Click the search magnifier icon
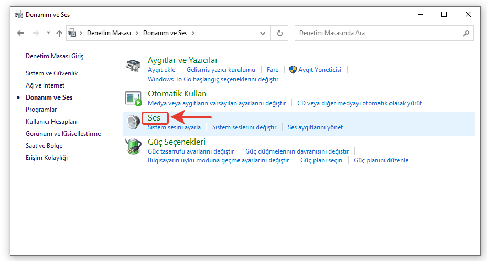 click(466, 33)
